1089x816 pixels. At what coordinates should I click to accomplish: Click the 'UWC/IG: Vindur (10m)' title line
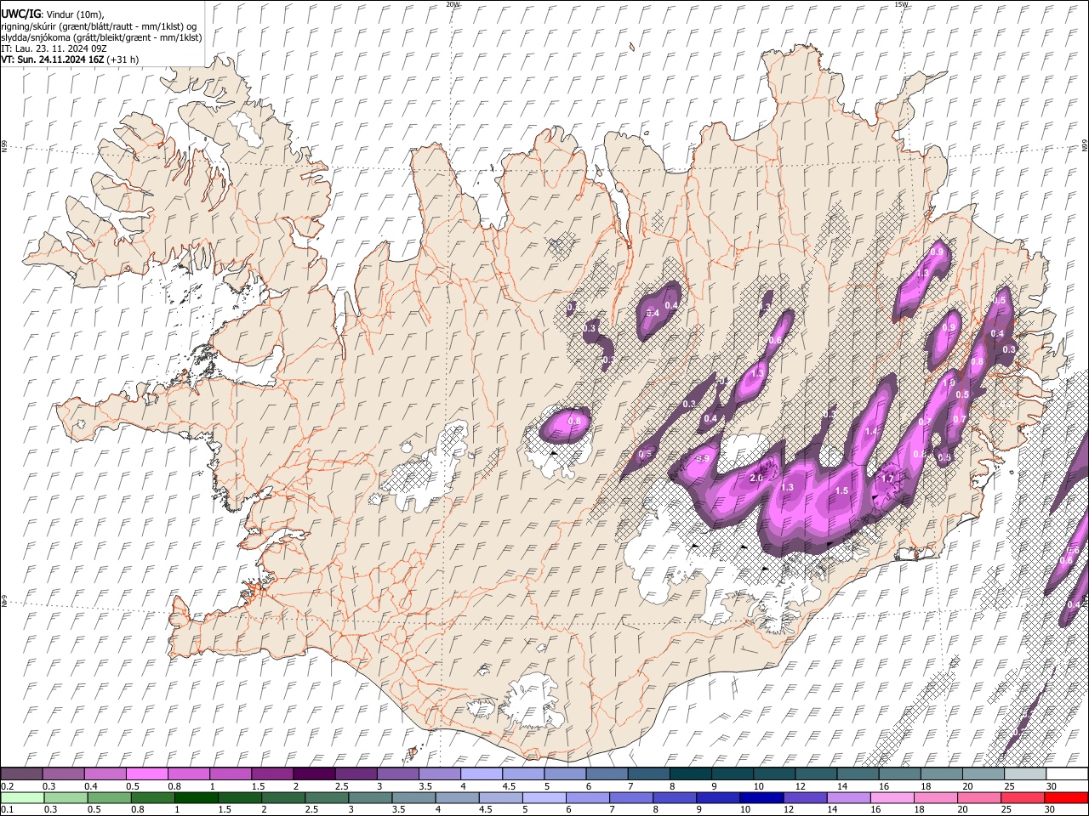(x=53, y=14)
